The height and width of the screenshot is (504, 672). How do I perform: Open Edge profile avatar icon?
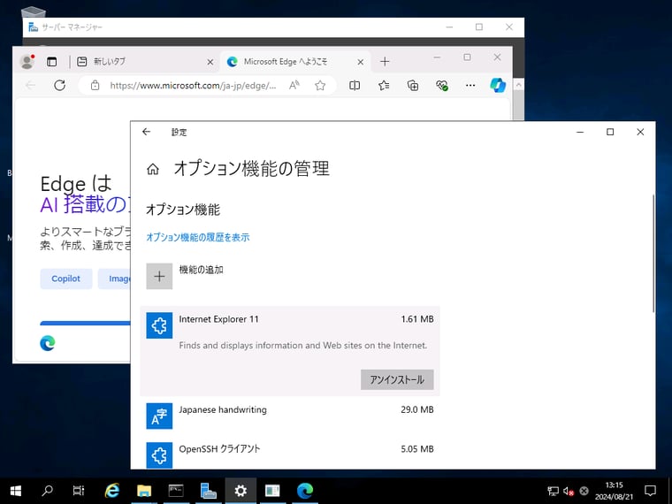(27, 62)
